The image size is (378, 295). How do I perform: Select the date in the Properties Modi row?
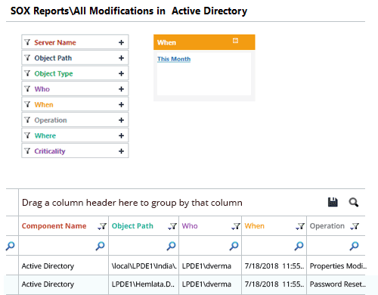[x=274, y=266]
